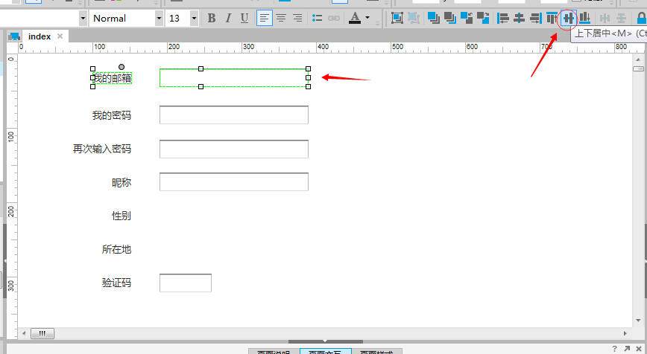Click the align bottom icon
The image size is (647, 354).
pyautogui.click(x=584, y=18)
